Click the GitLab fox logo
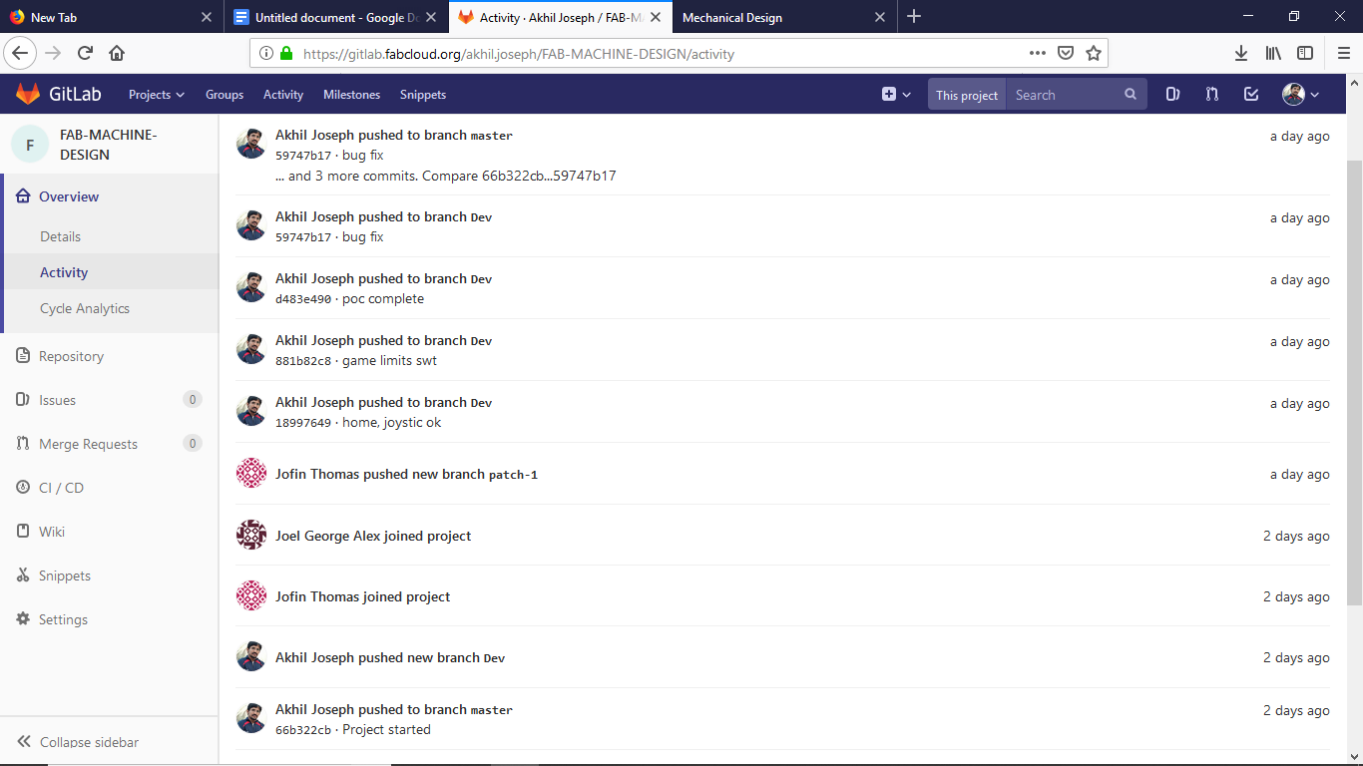Screen dimensions: 1363x766 tap(28, 95)
